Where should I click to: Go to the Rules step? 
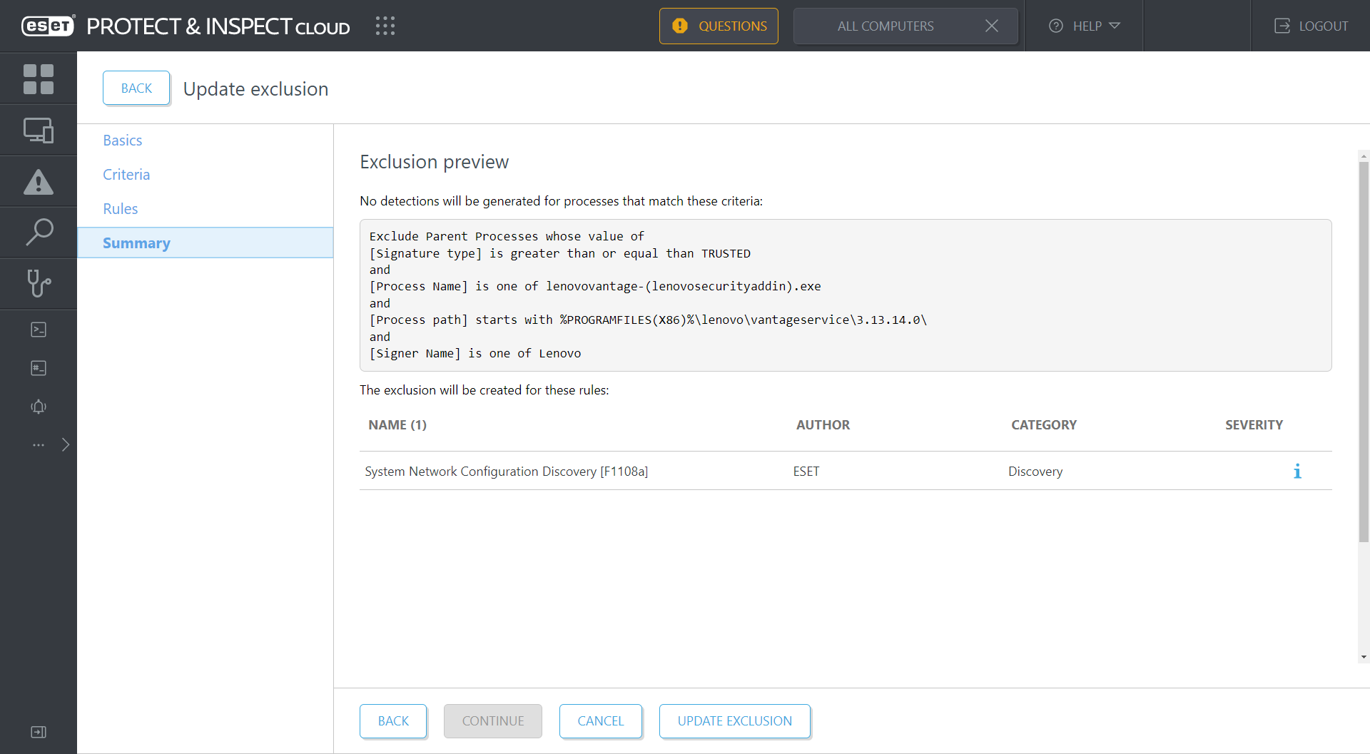121,209
